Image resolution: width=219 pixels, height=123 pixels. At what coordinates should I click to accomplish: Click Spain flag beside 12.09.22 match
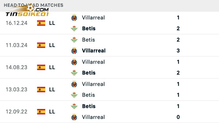pos(41,112)
